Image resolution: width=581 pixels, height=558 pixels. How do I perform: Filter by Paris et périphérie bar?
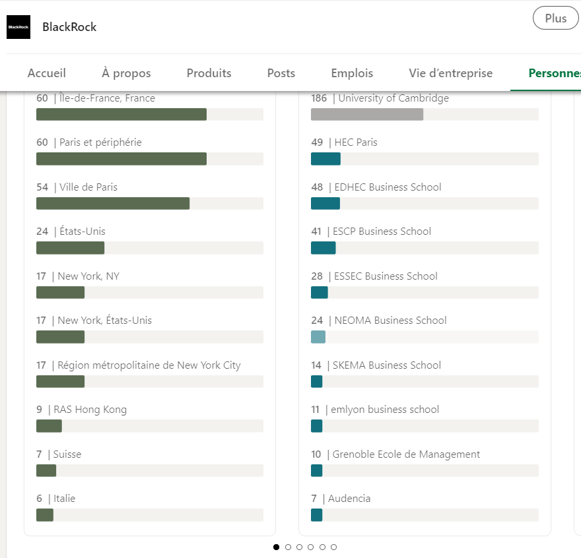click(x=150, y=159)
